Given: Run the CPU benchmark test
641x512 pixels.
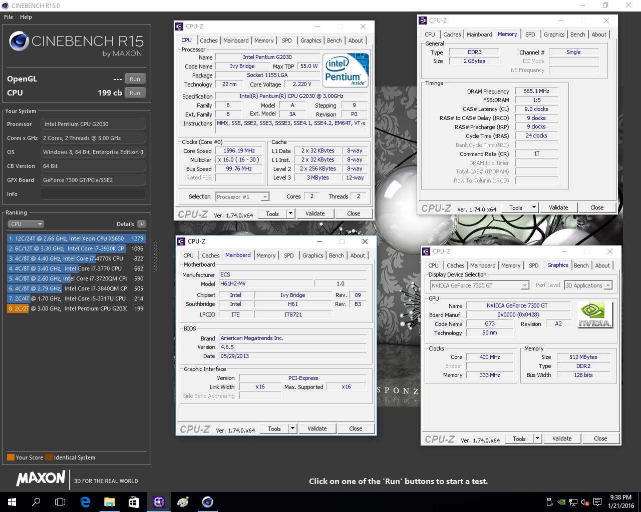Looking at the screenshot, I should (135, 93).
